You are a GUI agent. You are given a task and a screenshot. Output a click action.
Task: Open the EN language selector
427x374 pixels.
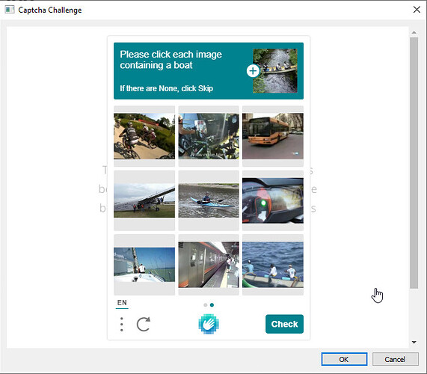122,303
